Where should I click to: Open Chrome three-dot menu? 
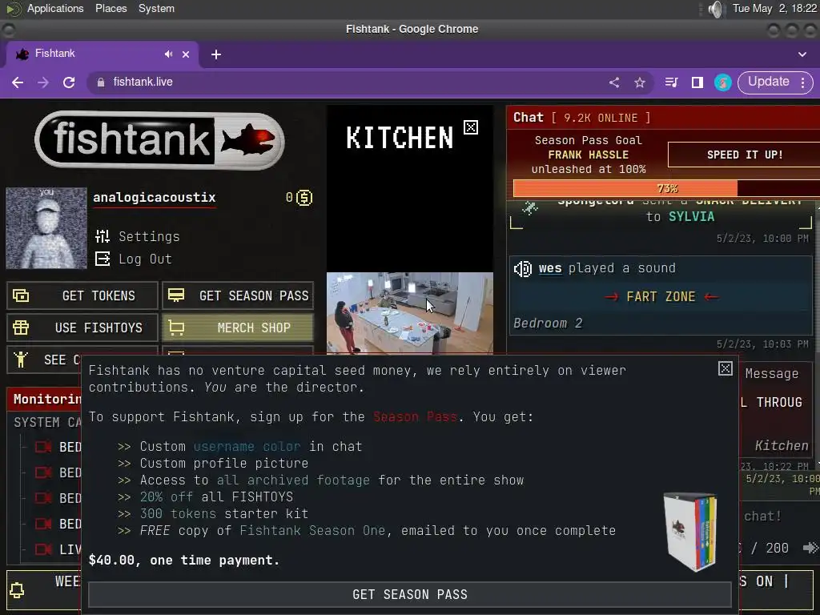tap(802, 82)
